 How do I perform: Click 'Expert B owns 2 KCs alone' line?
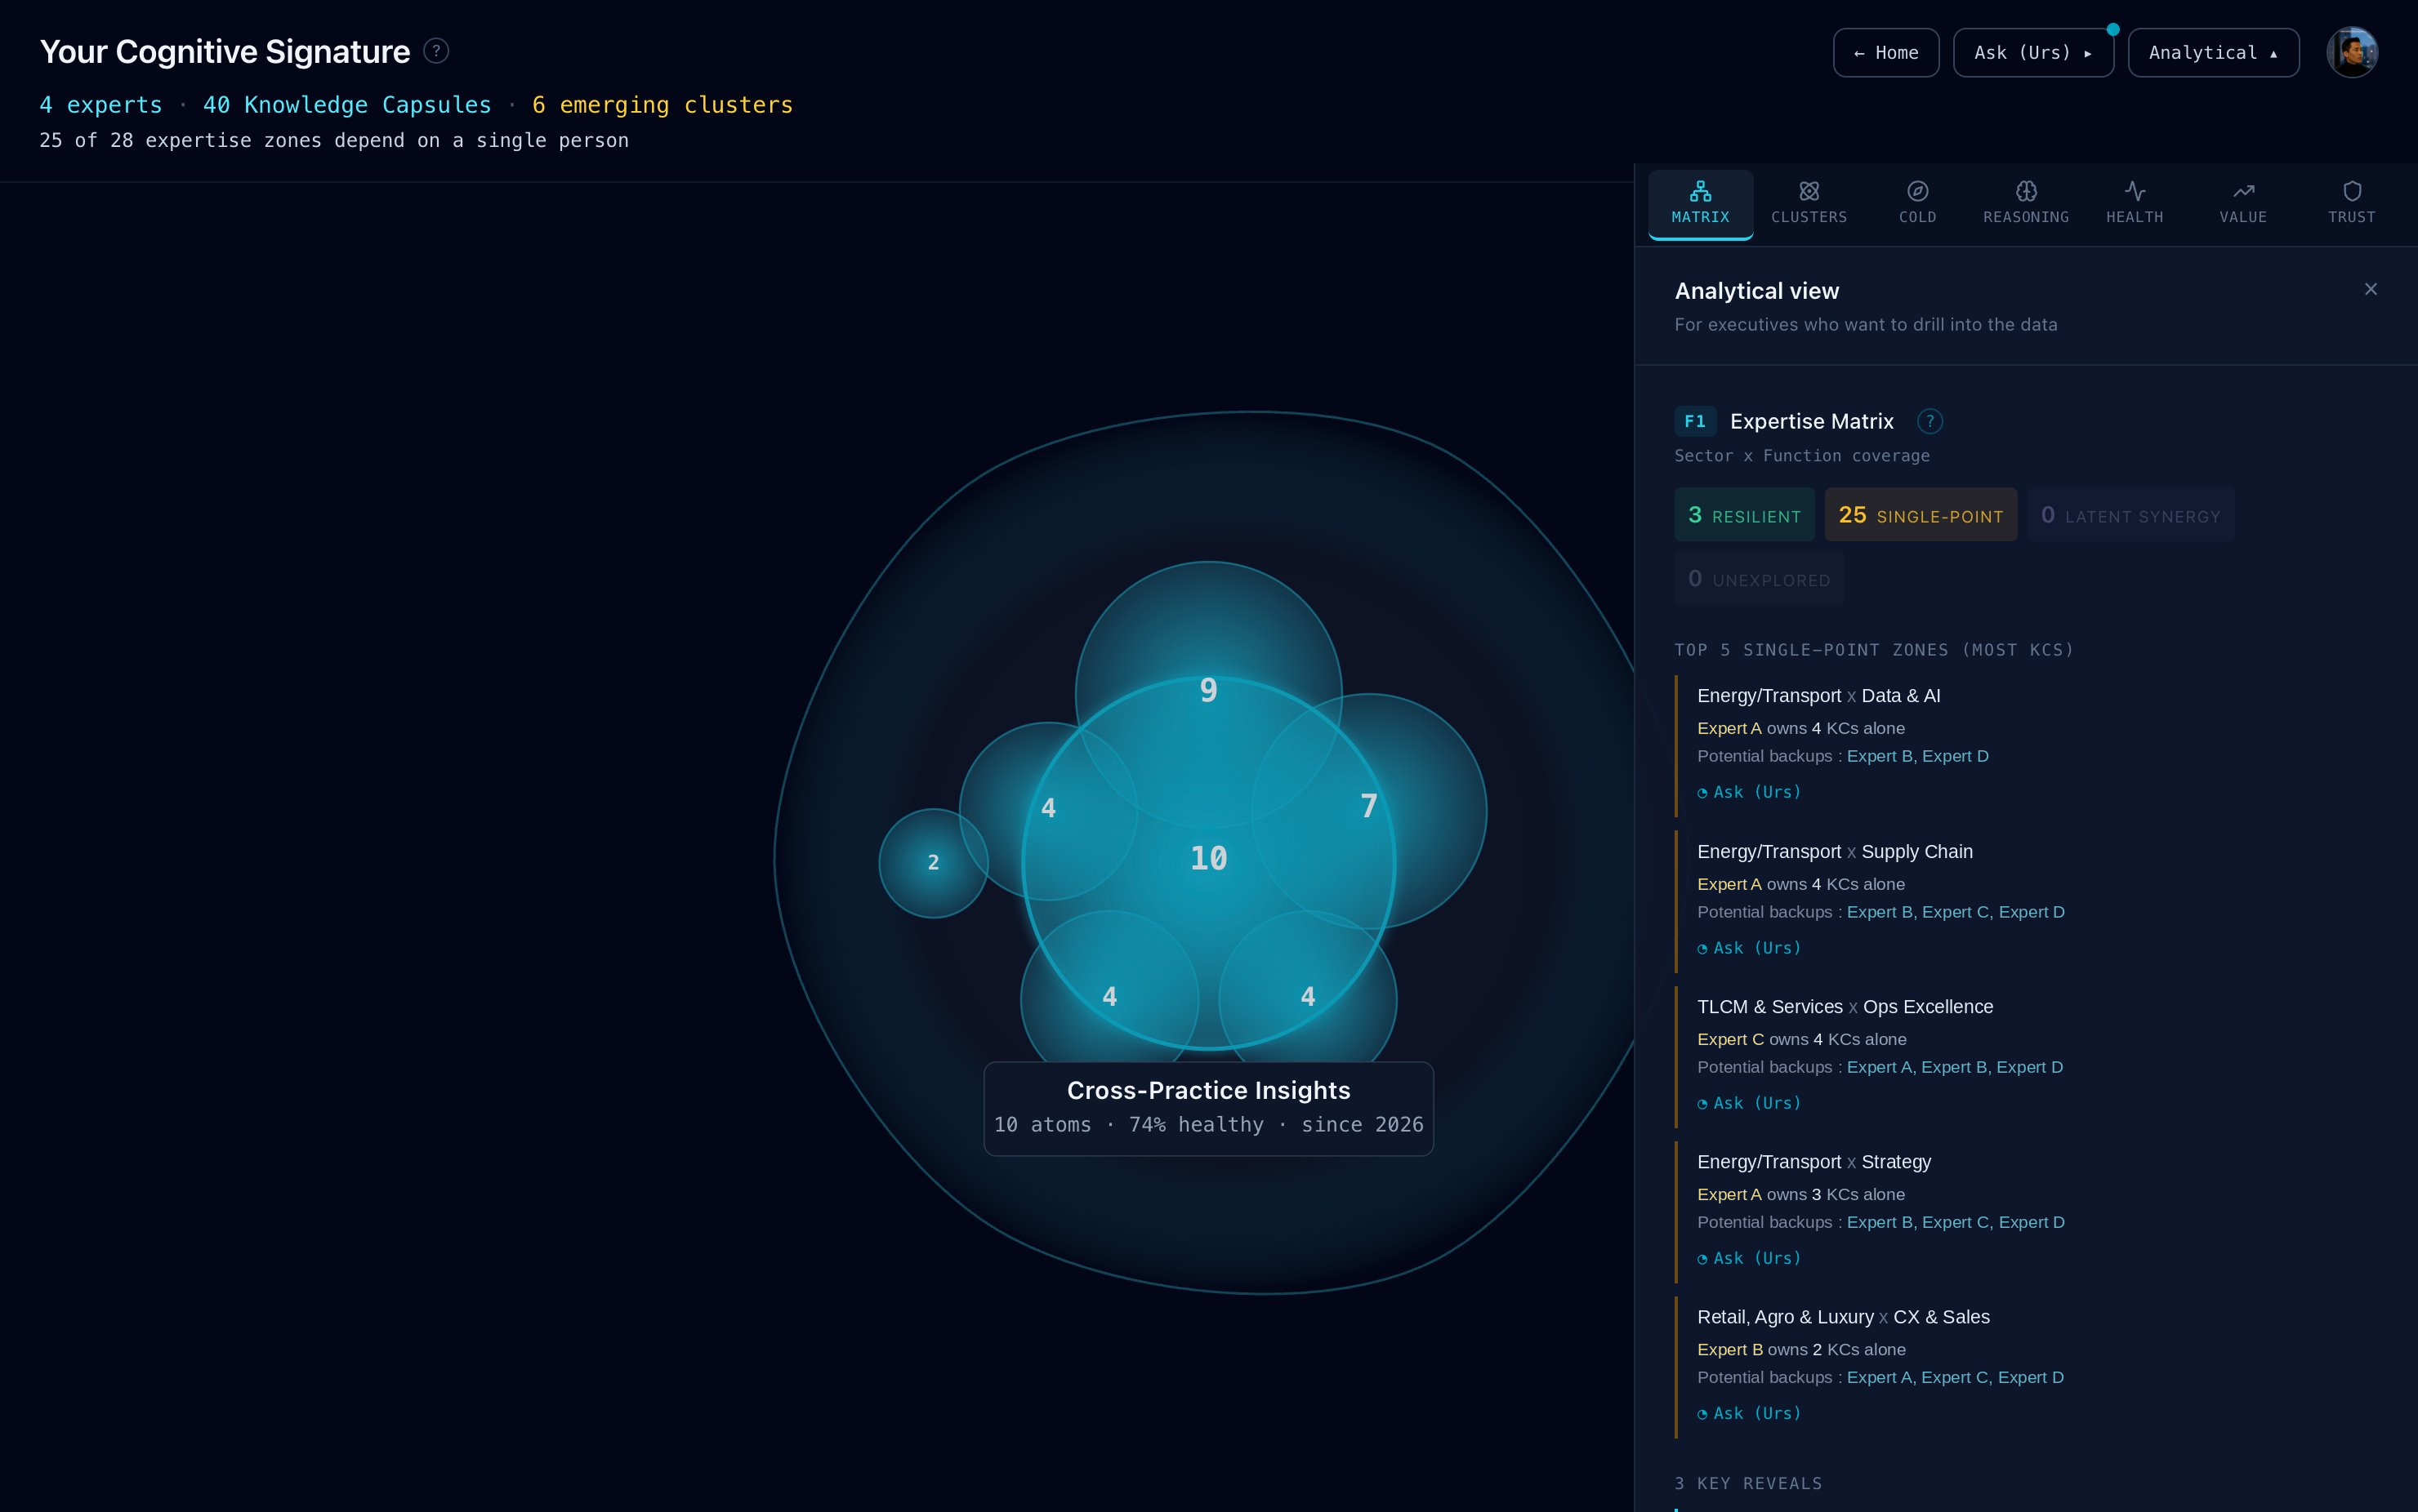click(1800, 1349)
